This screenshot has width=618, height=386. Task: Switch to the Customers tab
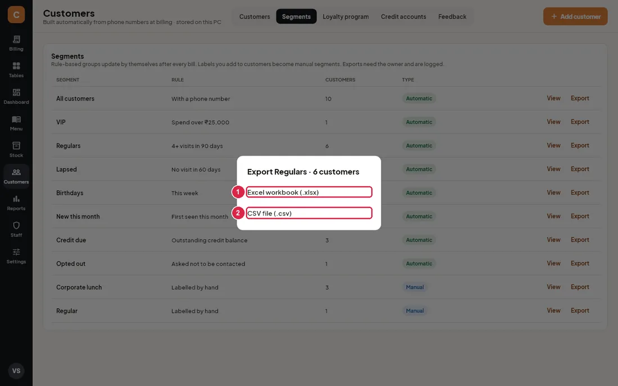255,16
